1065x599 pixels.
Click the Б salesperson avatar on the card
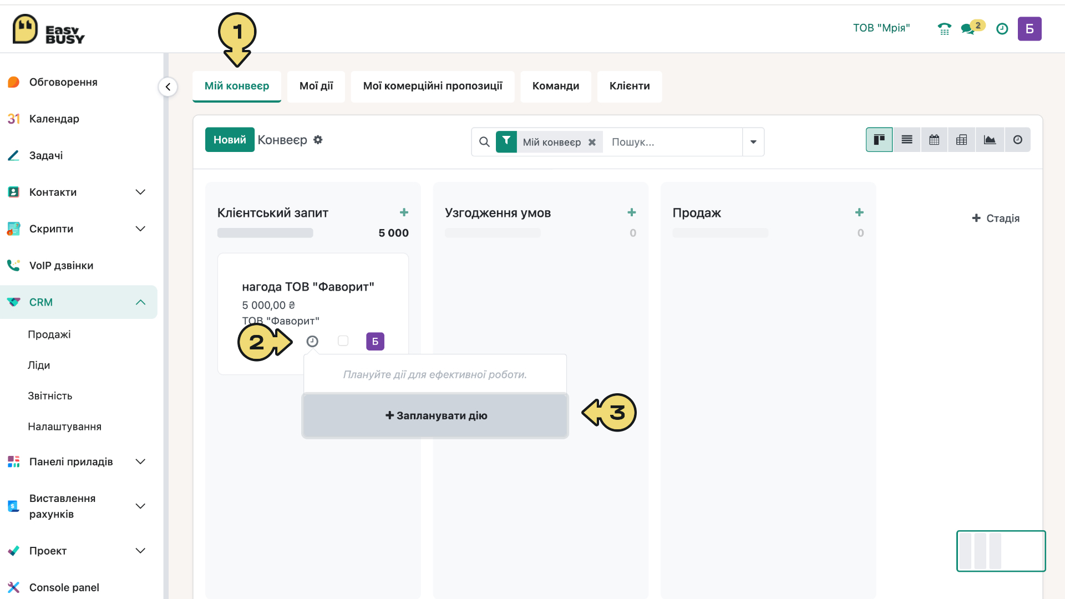point(375,341)
